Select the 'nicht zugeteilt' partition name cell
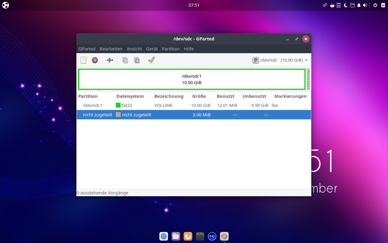This screenshot has height=243, width=388. pos(97,115)
